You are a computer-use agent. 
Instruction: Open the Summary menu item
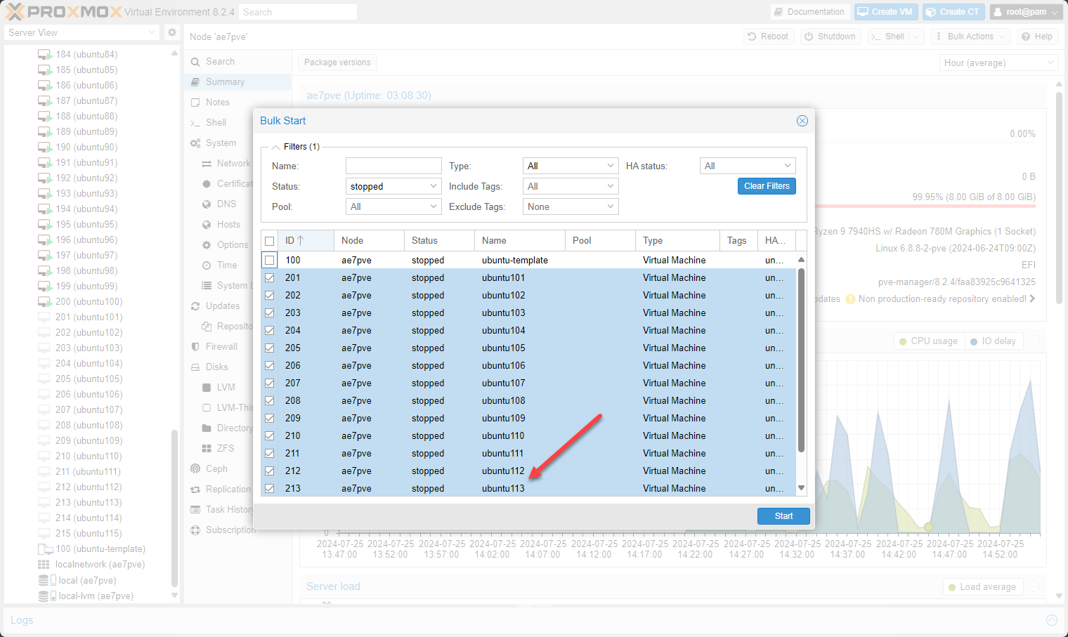225,81
